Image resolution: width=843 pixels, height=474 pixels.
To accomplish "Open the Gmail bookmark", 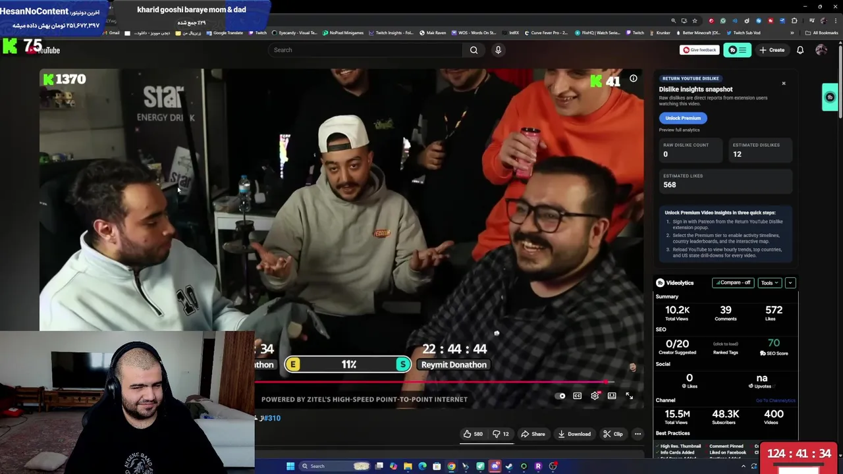I will click(x=111, y=33).
